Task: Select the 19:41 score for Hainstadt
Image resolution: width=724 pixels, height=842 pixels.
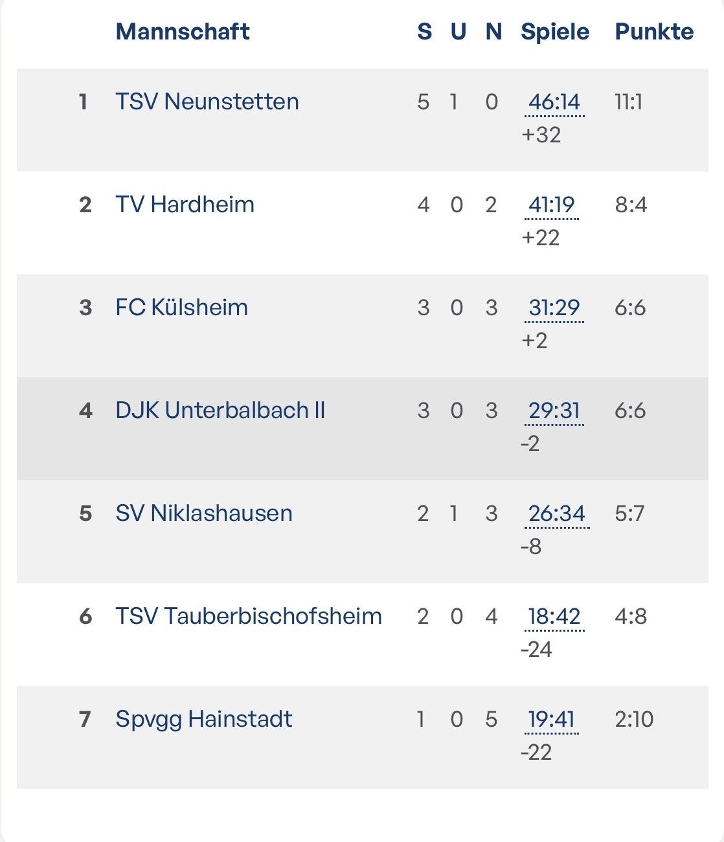Action: pyautogui.click(x=551, y=720)
